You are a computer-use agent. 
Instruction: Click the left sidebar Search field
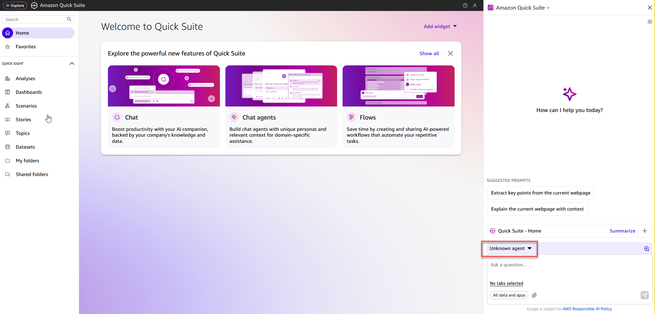pyautogui.click(x=38, y=20)
